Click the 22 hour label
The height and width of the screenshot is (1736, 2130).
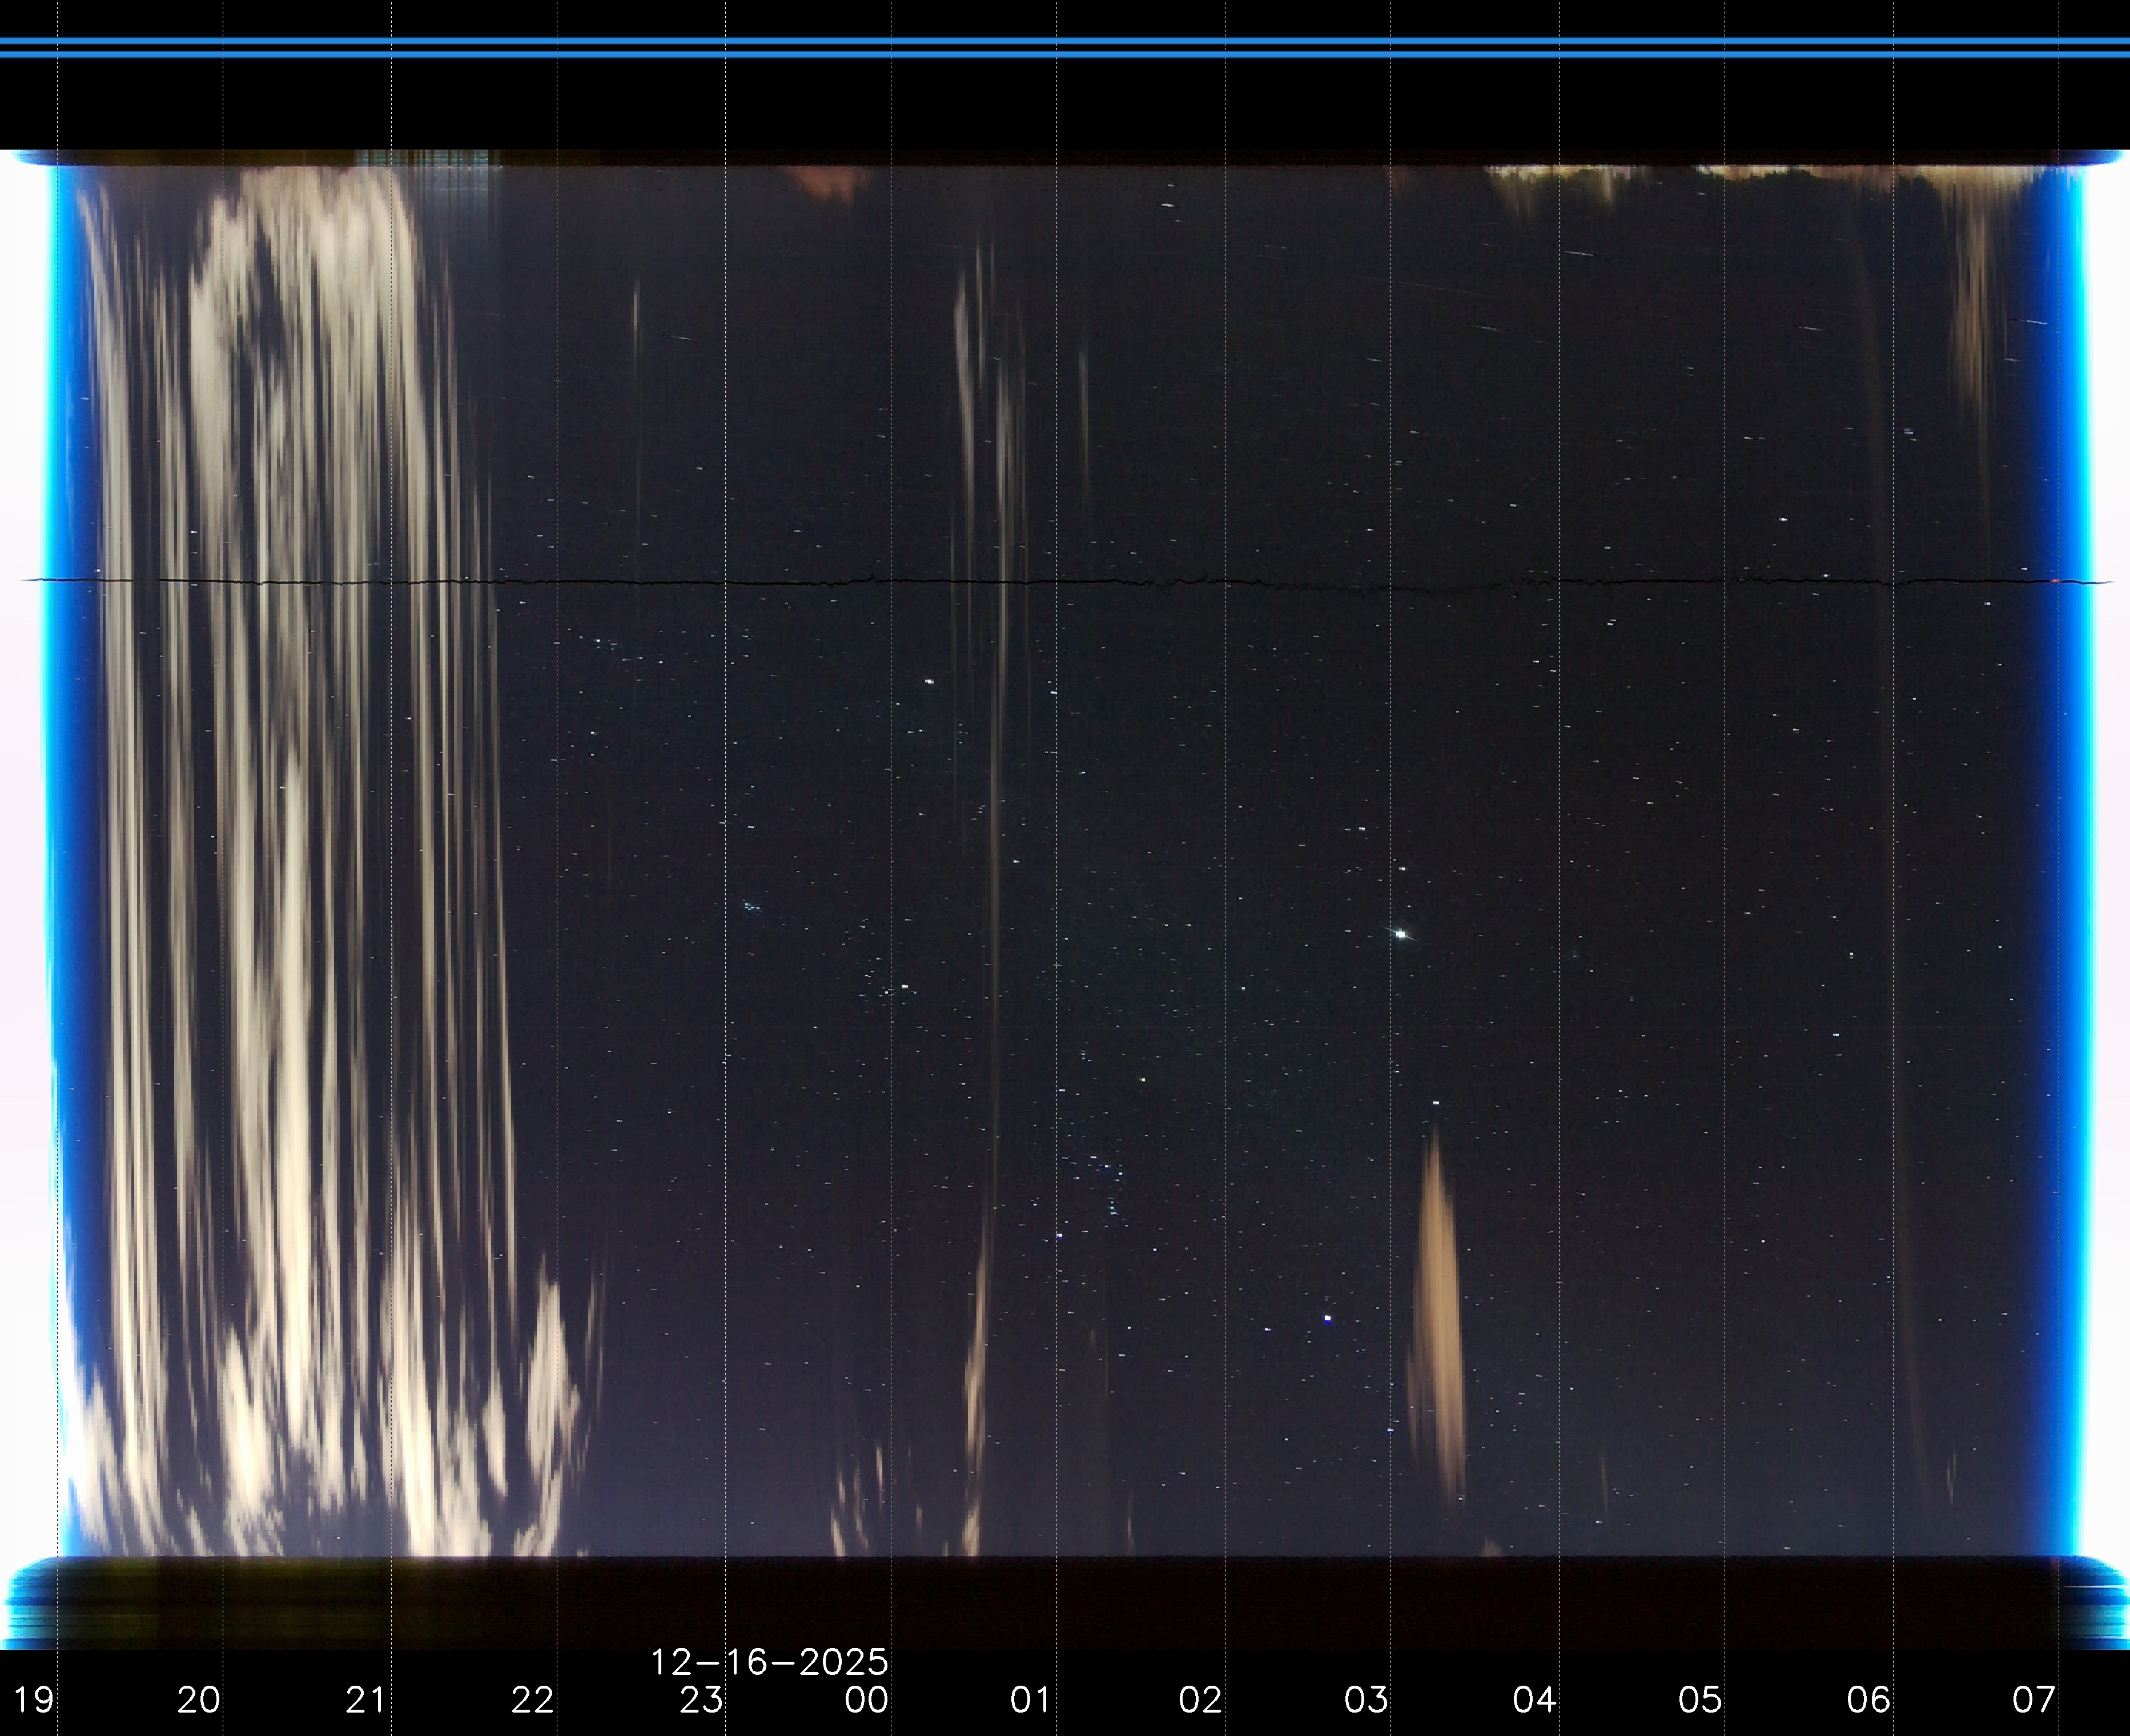tap(532, 1699)
